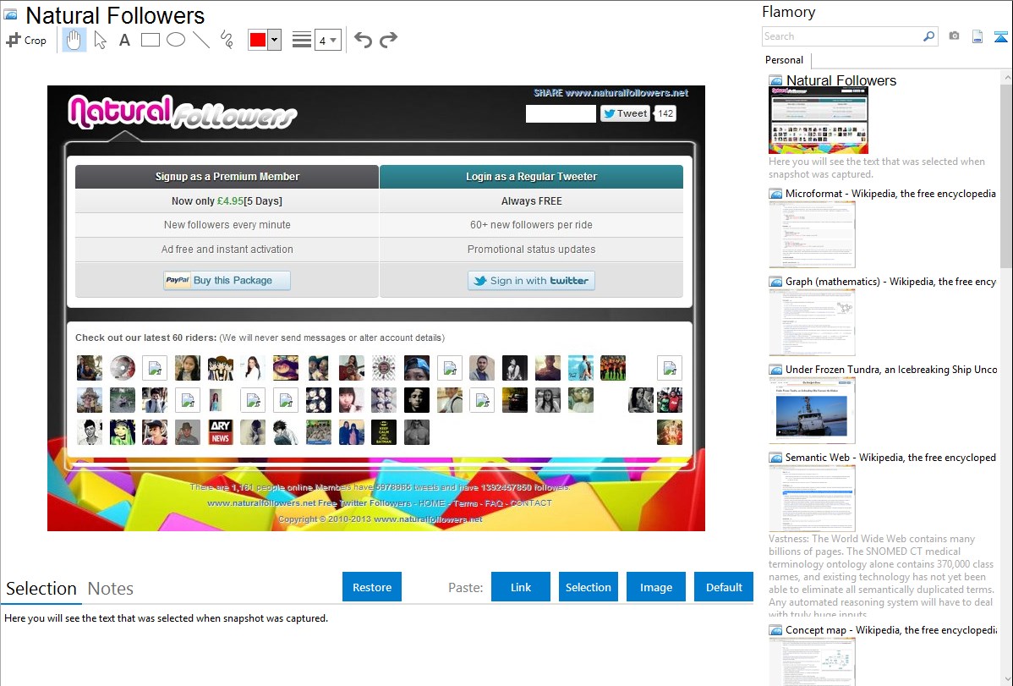Click the document page icon
1013x686 pixels.
(977, 36)
